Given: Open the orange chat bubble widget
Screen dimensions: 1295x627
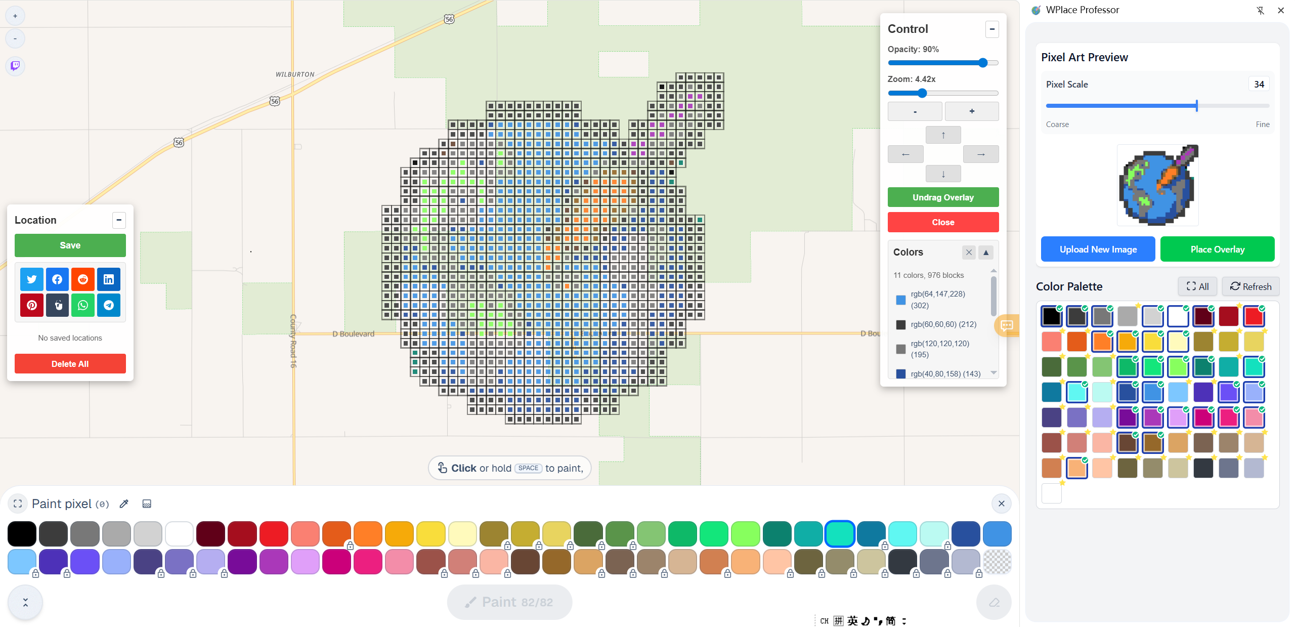Looking at the screenshot, I should (x=1007, y=325).
